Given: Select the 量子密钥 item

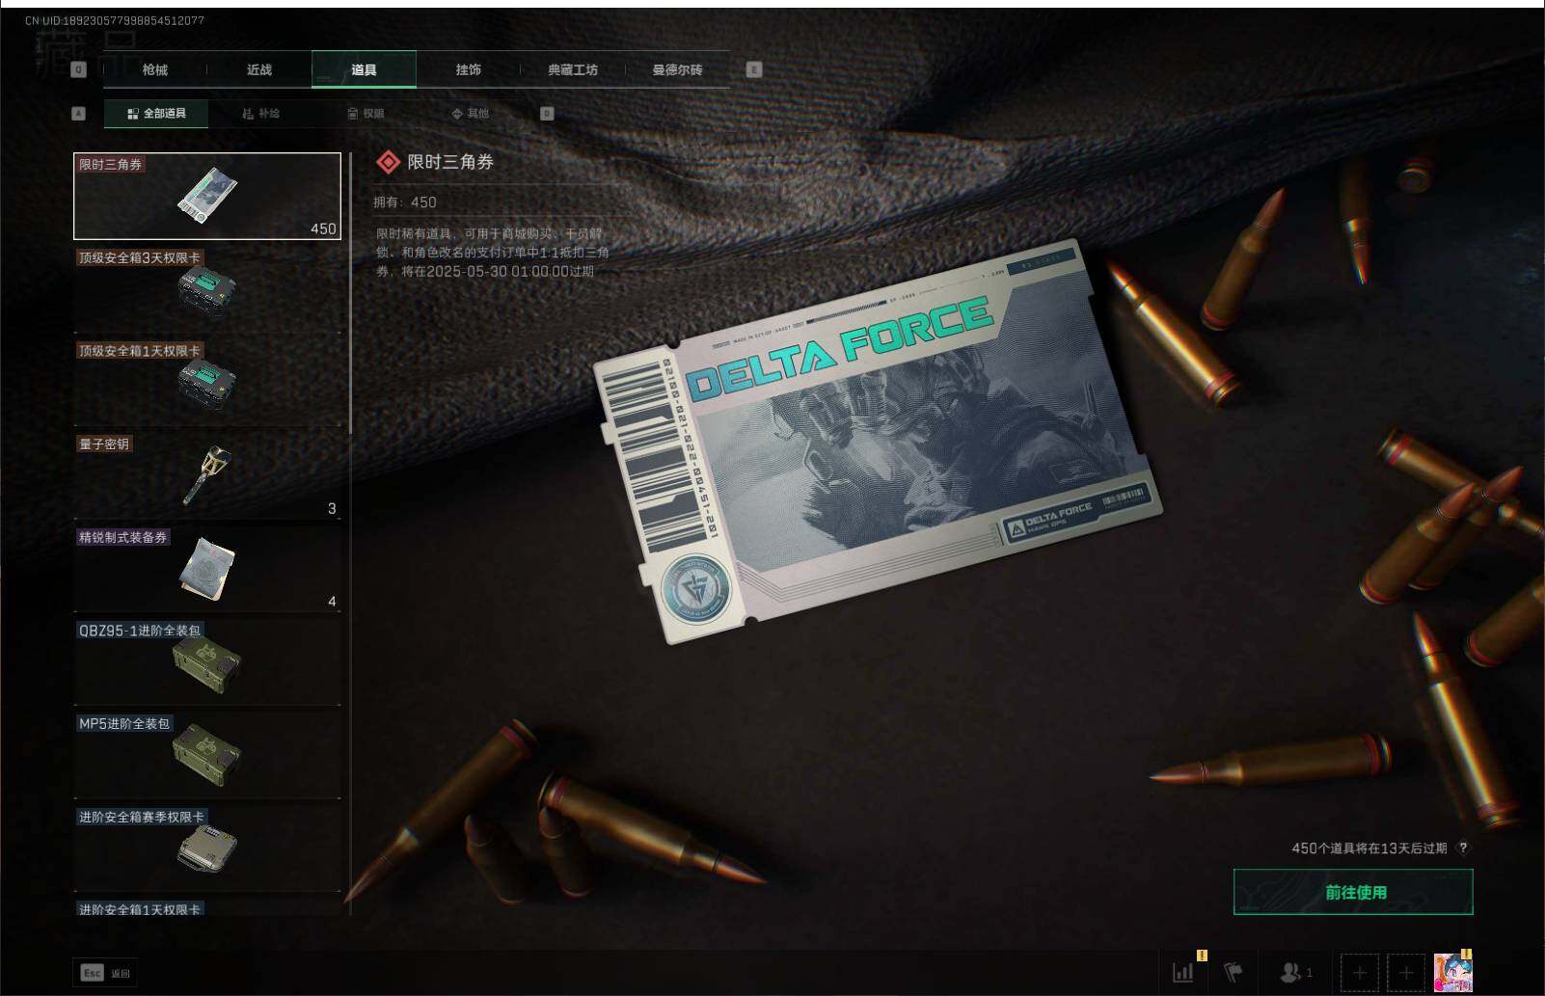Looking at the screenshot, I should (207, 476).
